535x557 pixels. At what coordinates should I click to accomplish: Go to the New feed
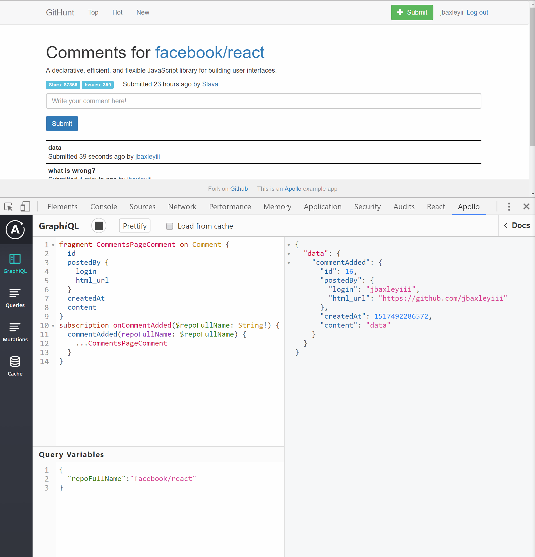pyautogui.click(x=143, y=13)
